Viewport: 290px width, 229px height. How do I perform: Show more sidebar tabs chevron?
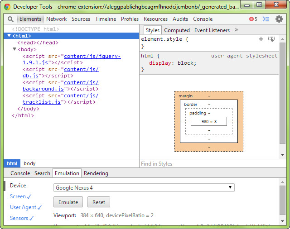coord(237,30)
